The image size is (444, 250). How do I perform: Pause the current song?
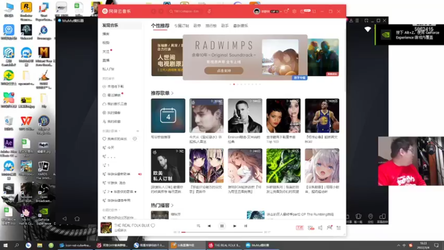(x=221, y=226)
